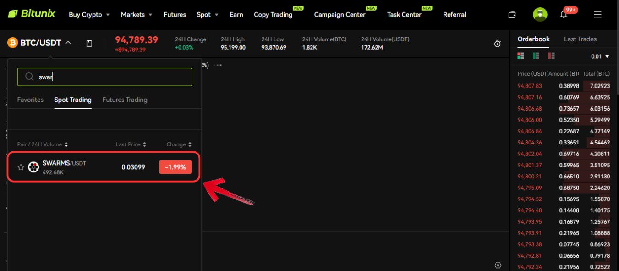Collapse the BTC/USDT pair selector

tap(68, 43)
